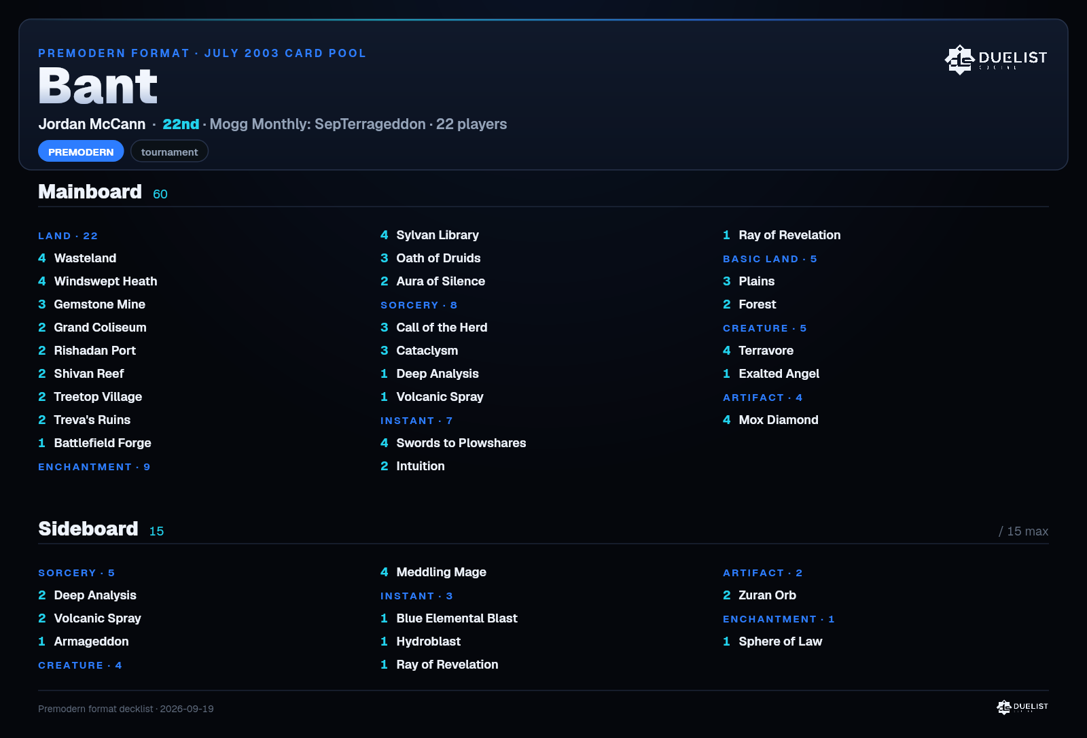1087x738 pixels.
Task: Open the Windswept Heath card entry
Action: pyautogui.click(x=98, y=281)
